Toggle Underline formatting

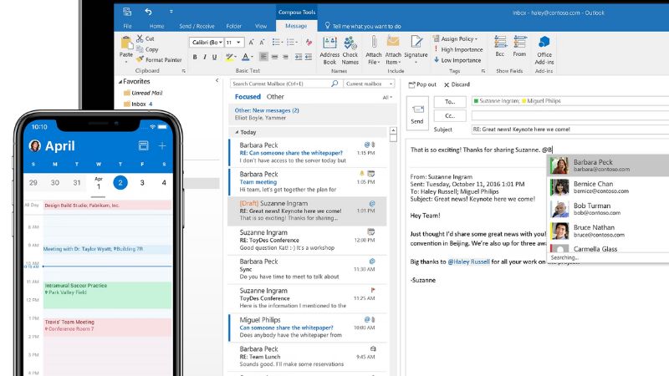[215, 57]
